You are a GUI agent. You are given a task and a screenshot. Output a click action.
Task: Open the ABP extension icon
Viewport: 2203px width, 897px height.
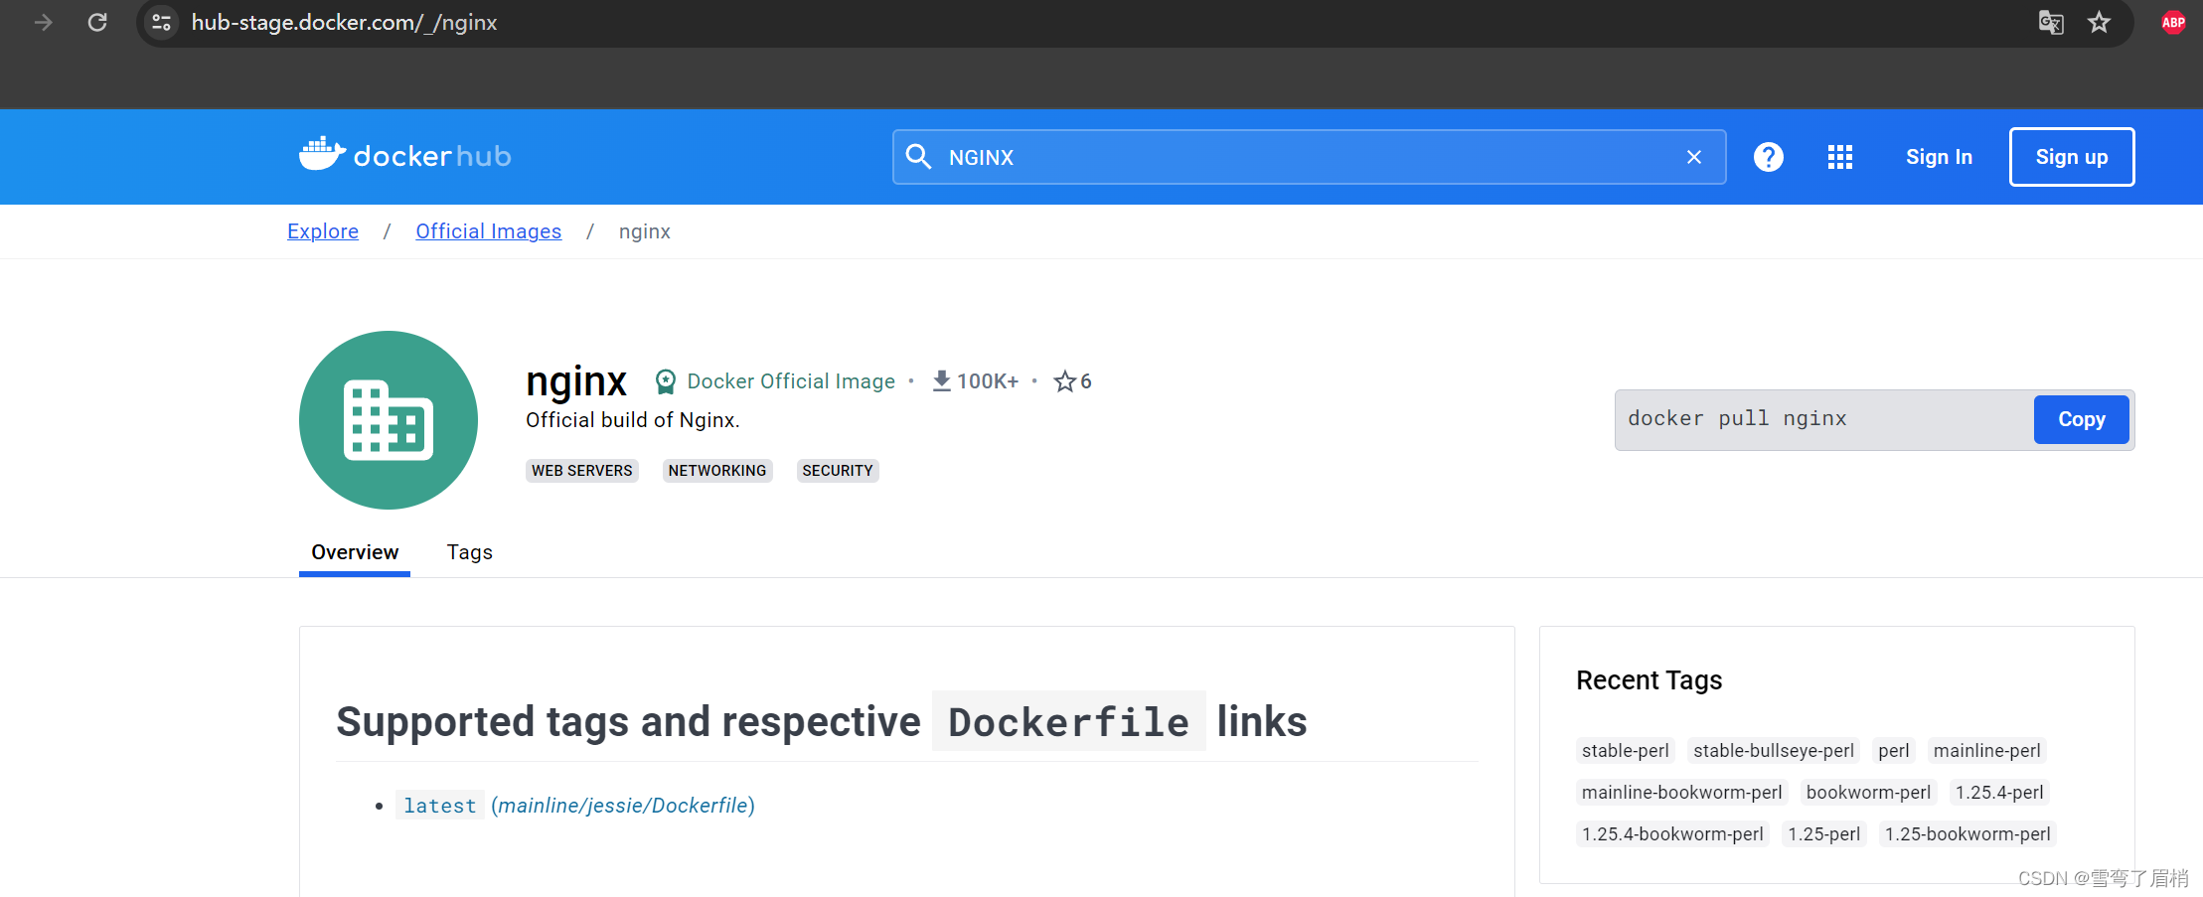click(x=2173, y=22)
